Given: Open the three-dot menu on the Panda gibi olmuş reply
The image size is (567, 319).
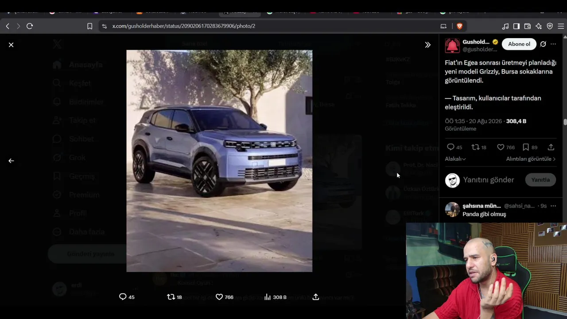Looking at the screenshot, I should [553, 206].
